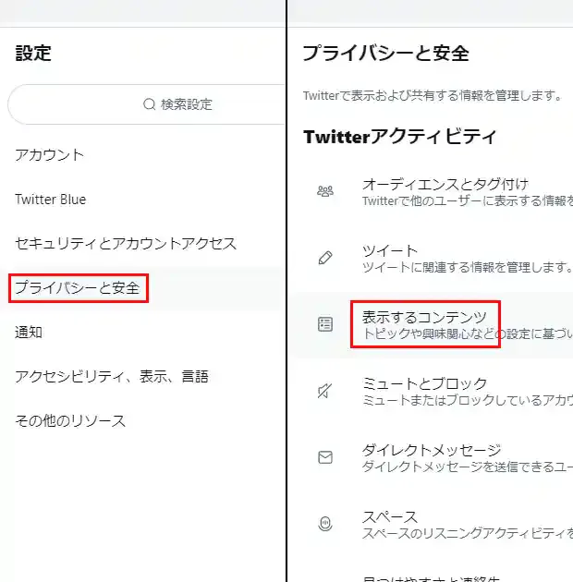Viewport: 573px width, 582px height.
Task: Click the pencil icon beside ツイート
Action: coord(325,258)
